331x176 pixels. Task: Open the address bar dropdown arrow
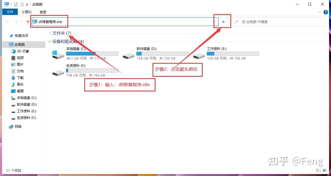pyautogui.click(x=214, y=22)
